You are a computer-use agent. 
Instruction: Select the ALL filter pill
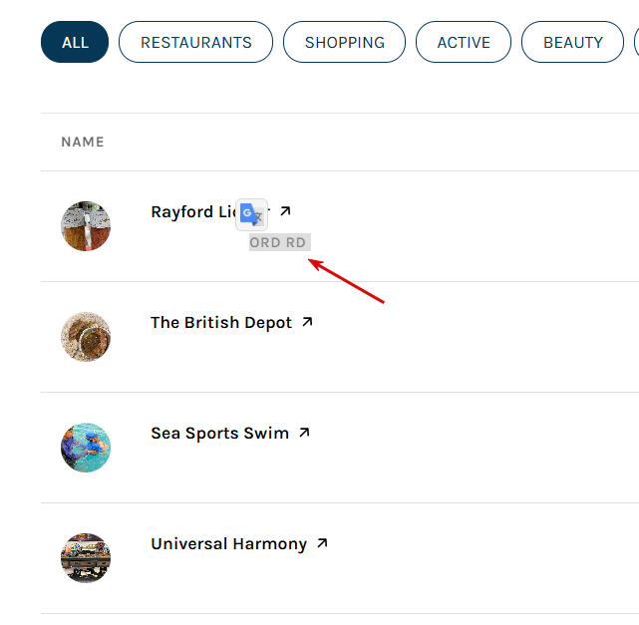click(75, 42)
